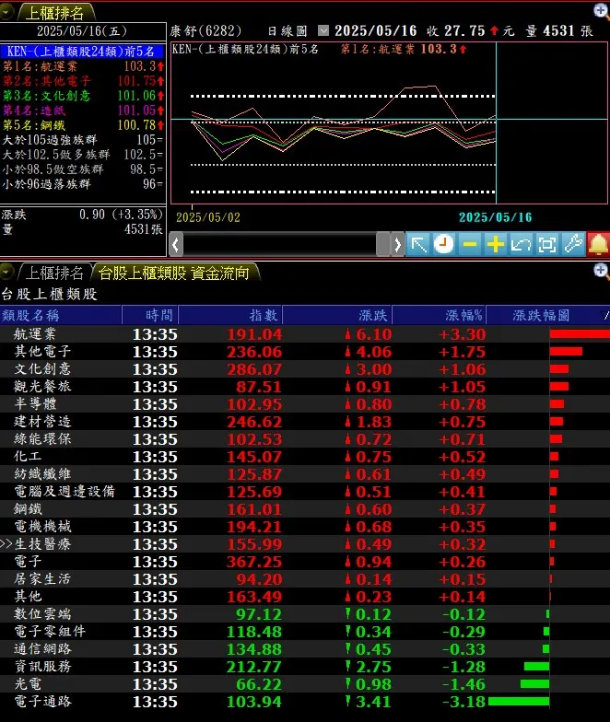Select 觀光餐旅 sector row

tap(305, 387)
